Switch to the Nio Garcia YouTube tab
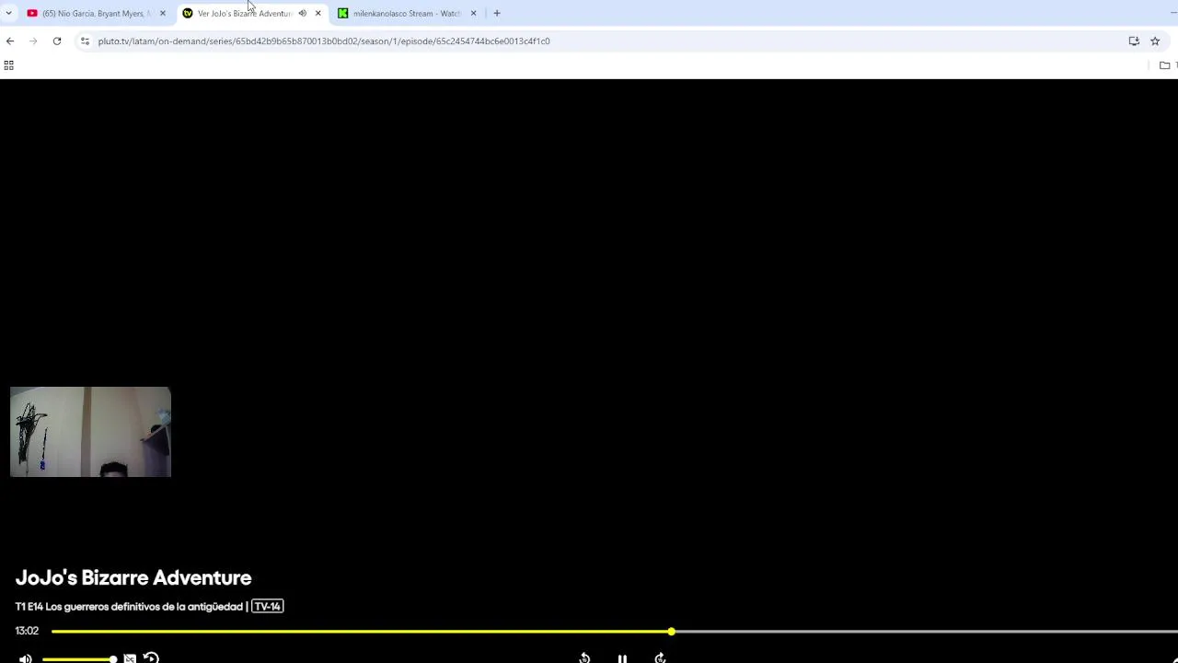 click(x=97, y=13)
